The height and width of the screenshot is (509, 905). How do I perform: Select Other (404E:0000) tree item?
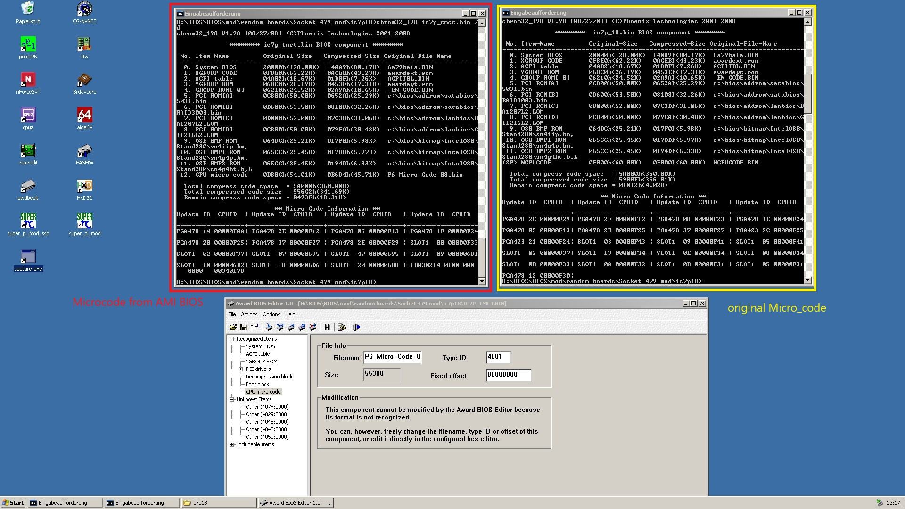267,422
